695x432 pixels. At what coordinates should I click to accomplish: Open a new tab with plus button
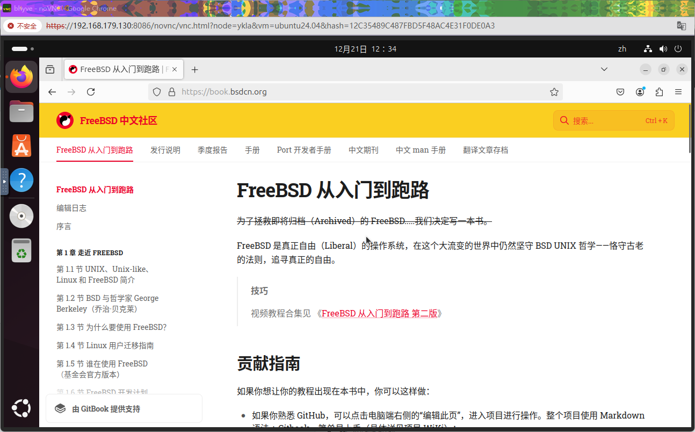[195, 69]
